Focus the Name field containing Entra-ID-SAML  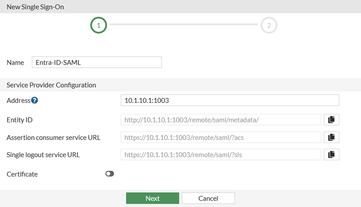97,62
